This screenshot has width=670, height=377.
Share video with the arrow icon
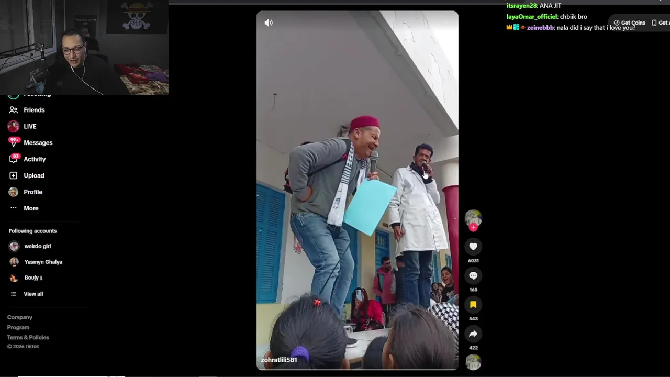pos(473,334)
